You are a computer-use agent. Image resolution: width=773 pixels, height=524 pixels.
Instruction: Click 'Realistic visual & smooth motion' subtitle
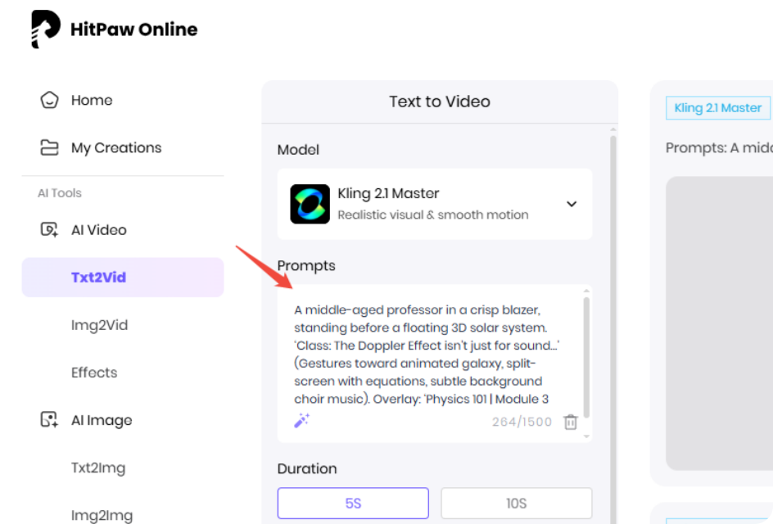tap(433, 215)
